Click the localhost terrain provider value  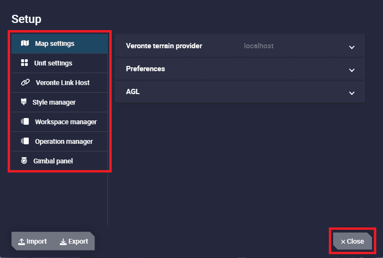(259, 46)
